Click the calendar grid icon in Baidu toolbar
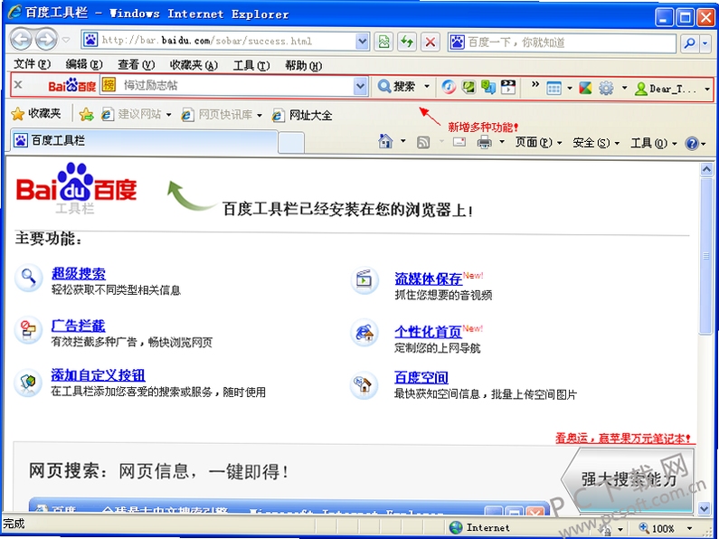The height and width of the screenshot is (539, 719). [553, 88]
